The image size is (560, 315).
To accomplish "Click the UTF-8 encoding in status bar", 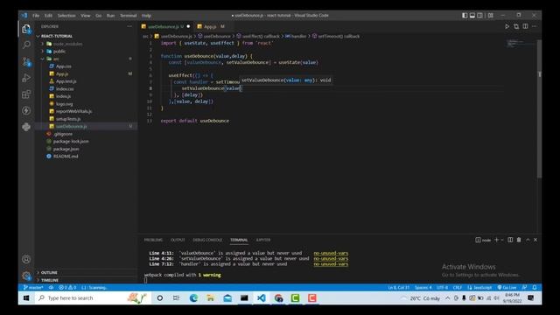I will point(442,288).
